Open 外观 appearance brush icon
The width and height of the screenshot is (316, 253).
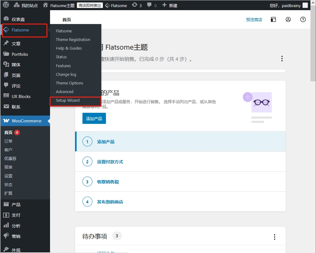6,249
